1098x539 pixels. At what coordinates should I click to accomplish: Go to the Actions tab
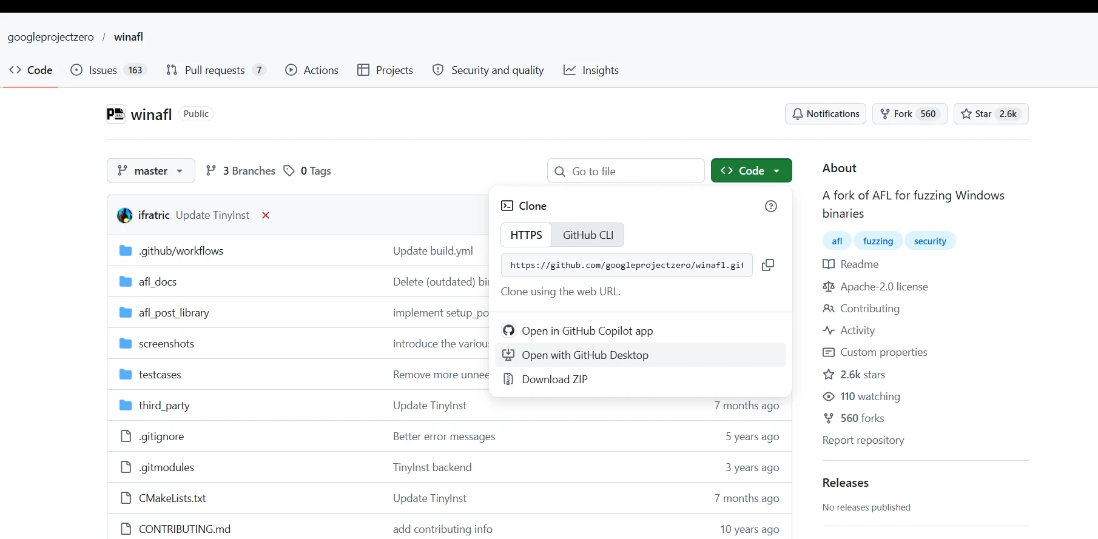click(x=312, y=70)
